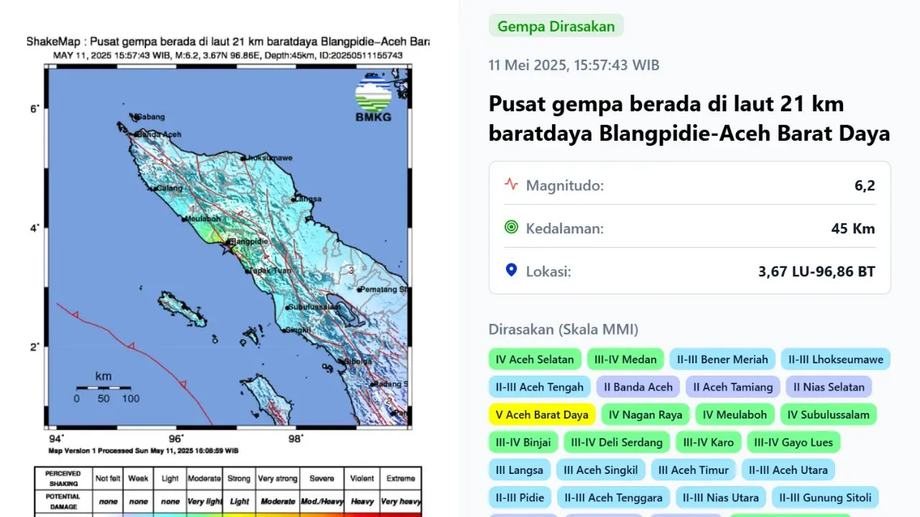Screen dimensions: 920x517
Task: Select the II-III Lhokseumawe chip
Action: click(x=836, y=359)
